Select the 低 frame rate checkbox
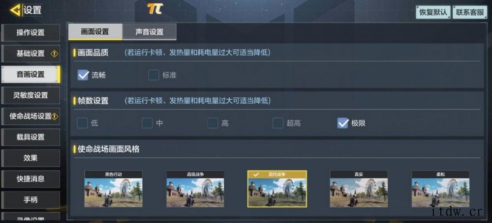 (82, 123)
